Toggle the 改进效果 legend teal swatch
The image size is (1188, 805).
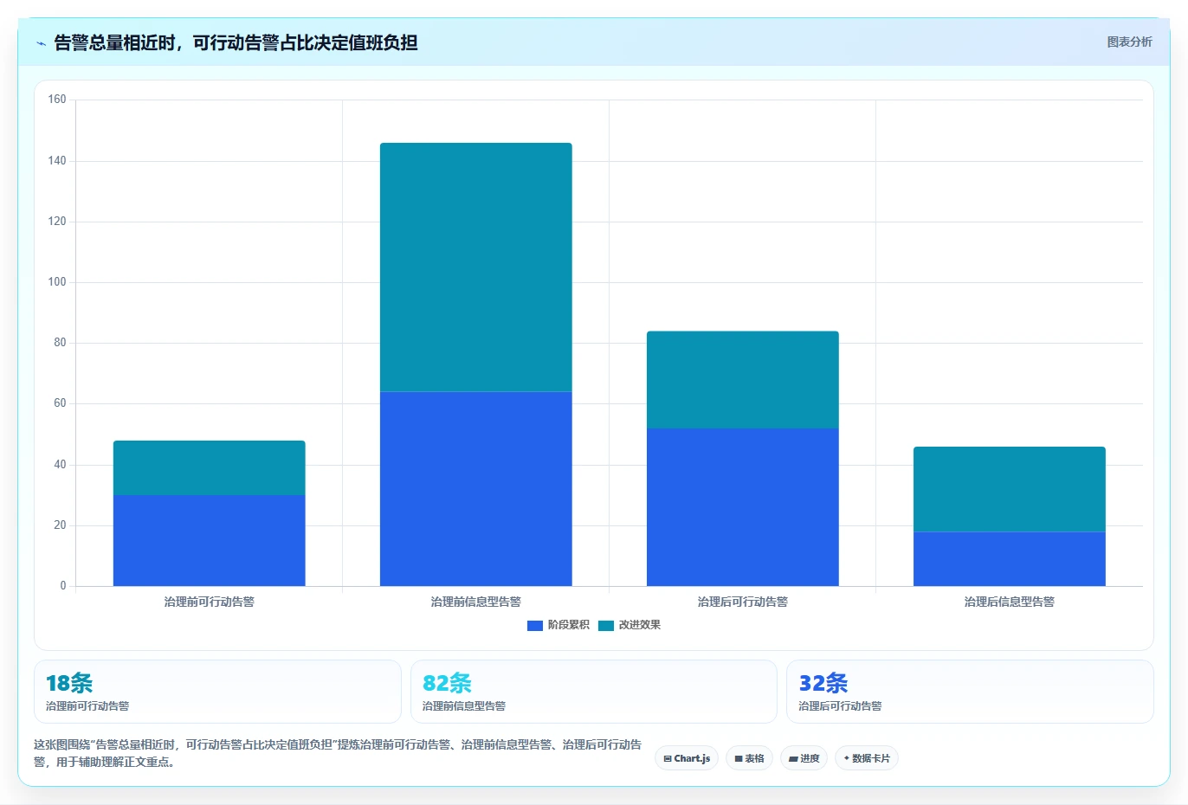coord(606,625)
